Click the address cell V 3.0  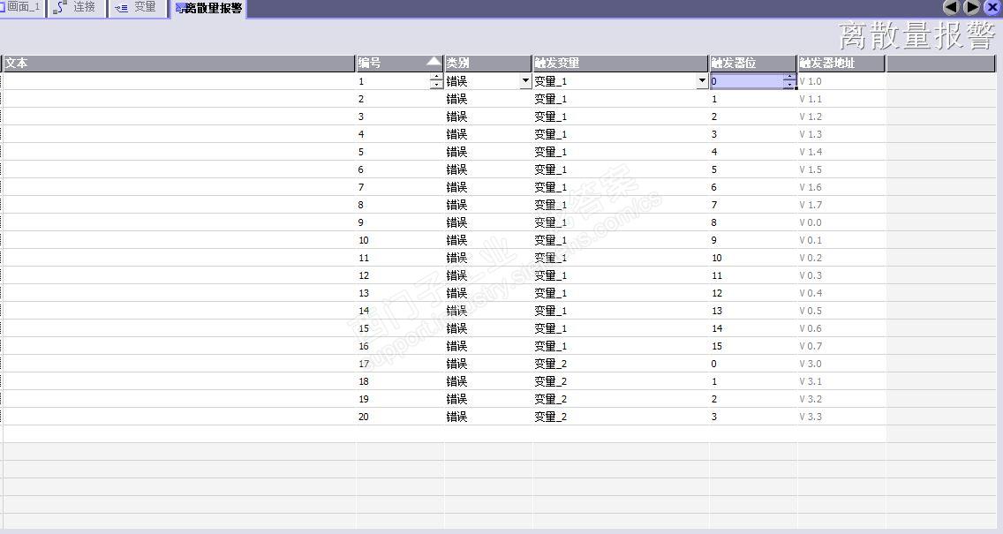(x=841, y=364)
